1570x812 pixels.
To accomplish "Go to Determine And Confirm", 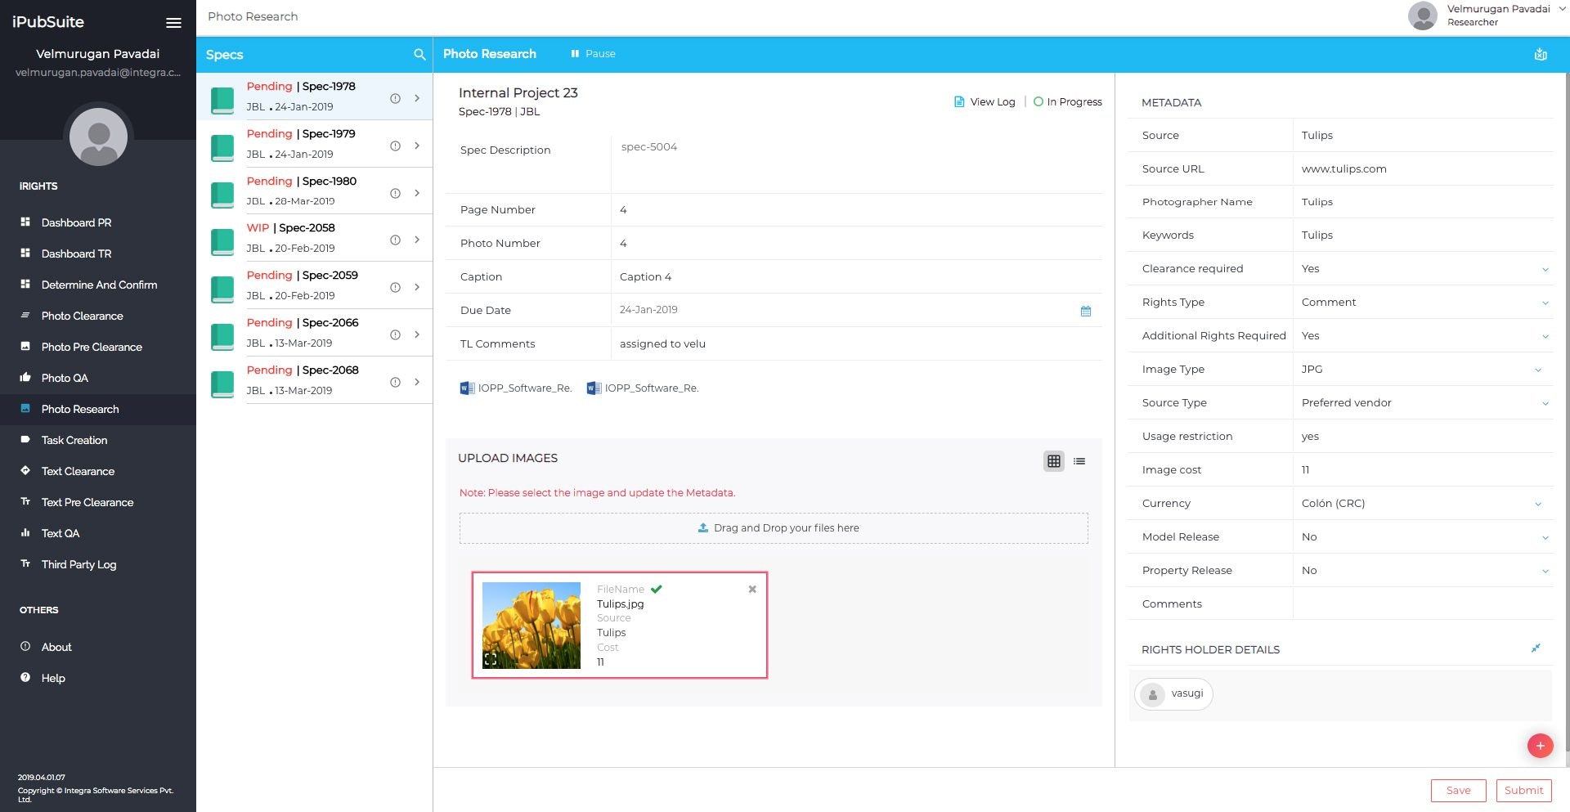I will [98, 285].
